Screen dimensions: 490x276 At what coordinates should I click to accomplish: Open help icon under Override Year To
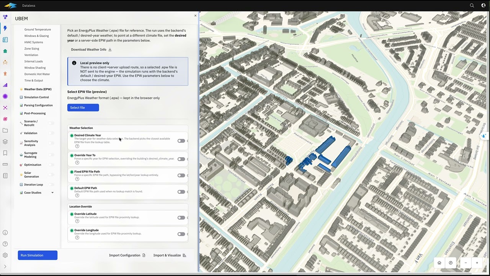[x=77, y=163]
